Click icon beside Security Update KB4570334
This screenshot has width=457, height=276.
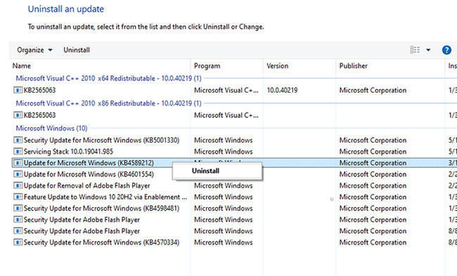tap(18, 242)
